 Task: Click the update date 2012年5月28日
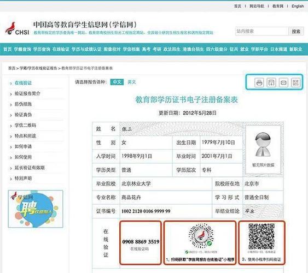200,113
